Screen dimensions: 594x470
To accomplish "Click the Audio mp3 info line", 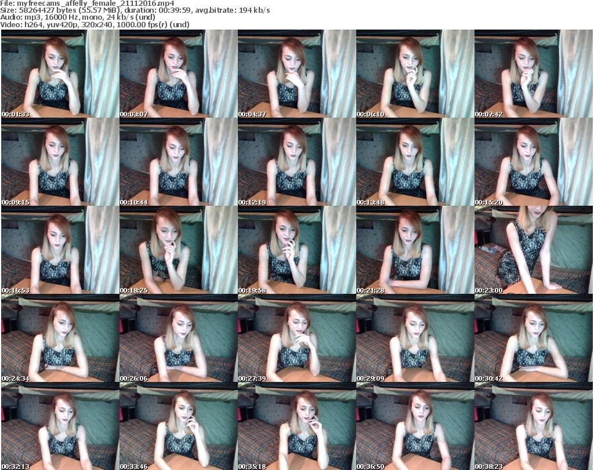I will click(78, 17).
